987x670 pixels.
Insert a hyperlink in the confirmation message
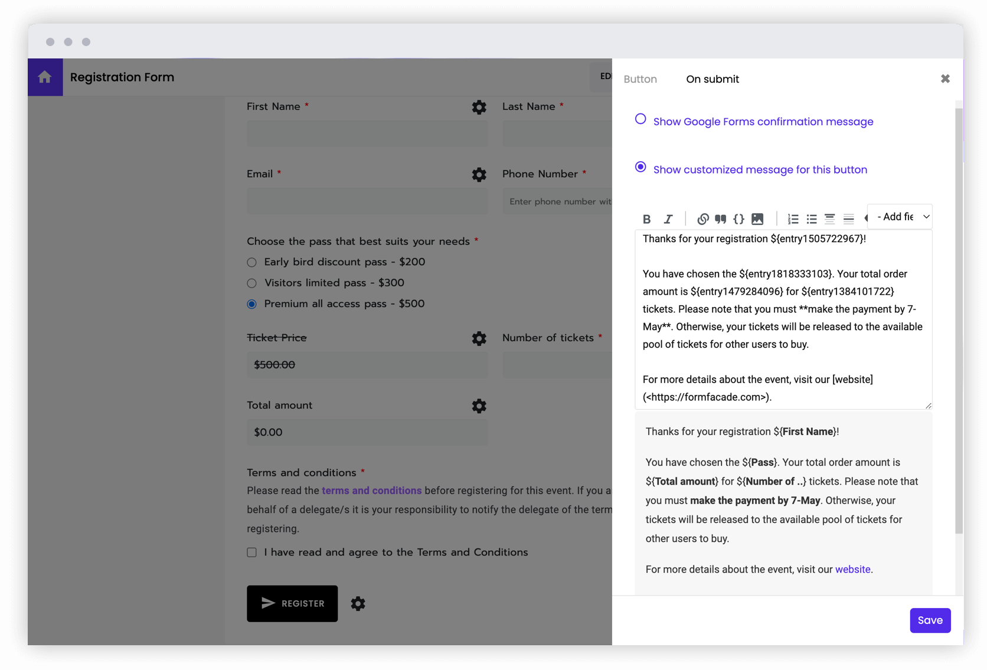702,219
